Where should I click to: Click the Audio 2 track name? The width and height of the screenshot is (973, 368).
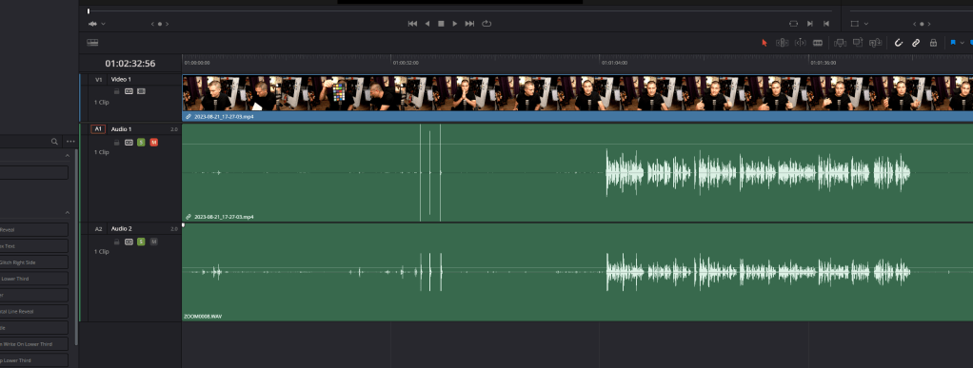click(x=121, y=228)
